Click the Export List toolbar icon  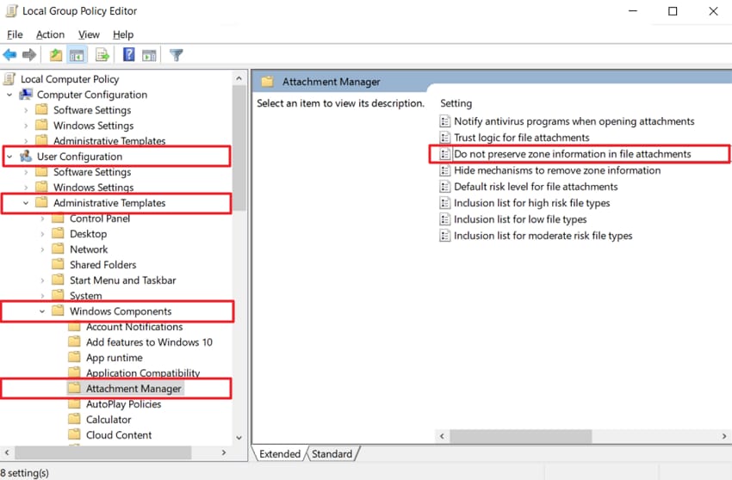tap(102, 55)
